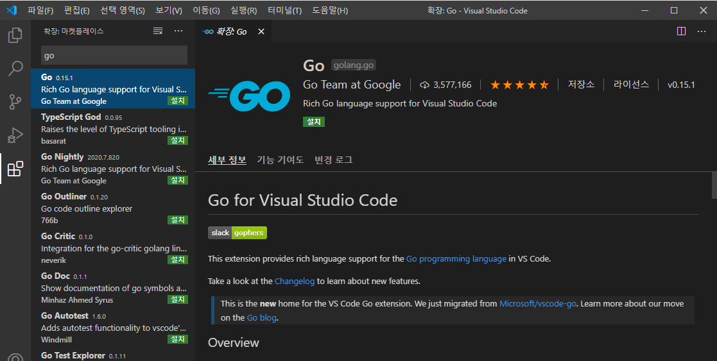Open the 선택 영역(S) menu
The image size is (717, 361).
pyautogui.click(x=123, y=10)
